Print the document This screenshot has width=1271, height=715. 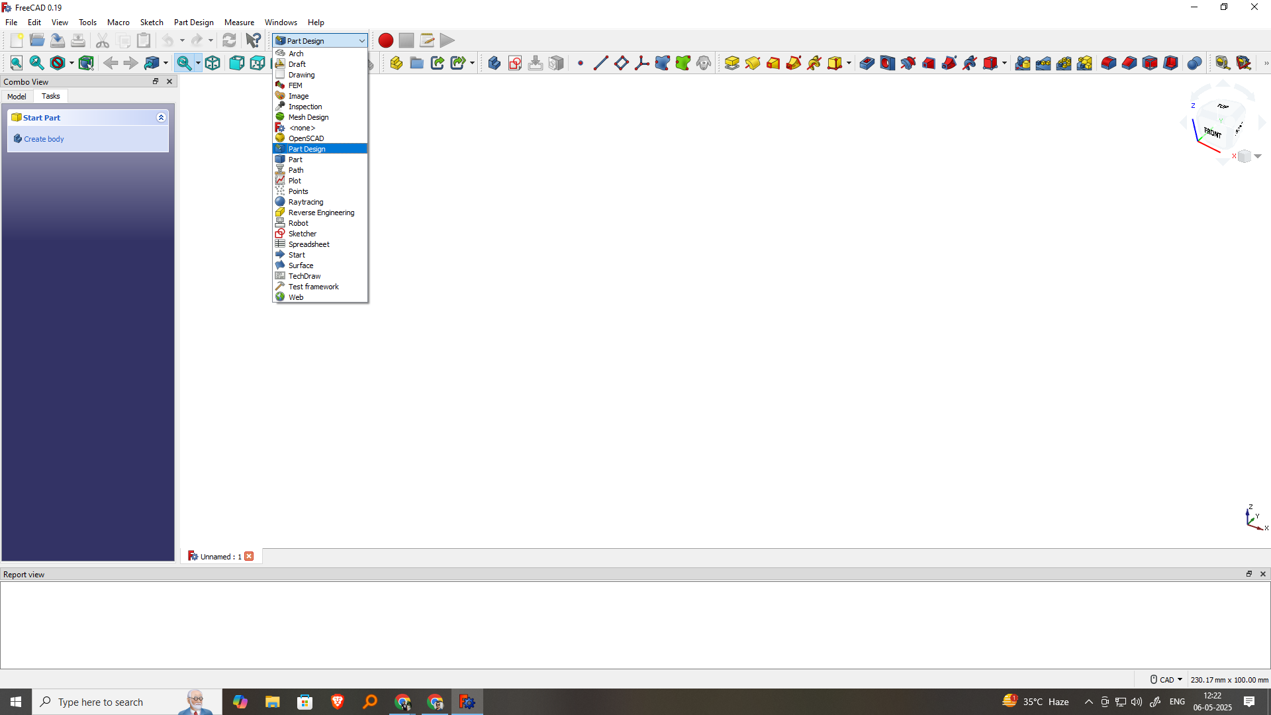pyautogui.click(x=78, y=40)
